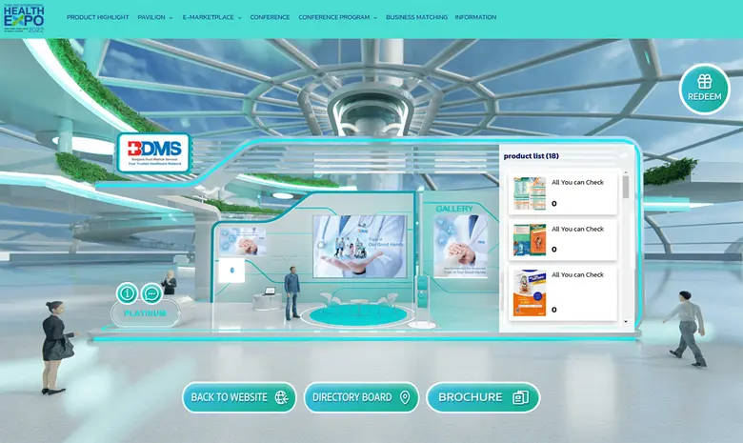Click the product list scrollbar thumb
743x443 pixels.
click(626, 187)
